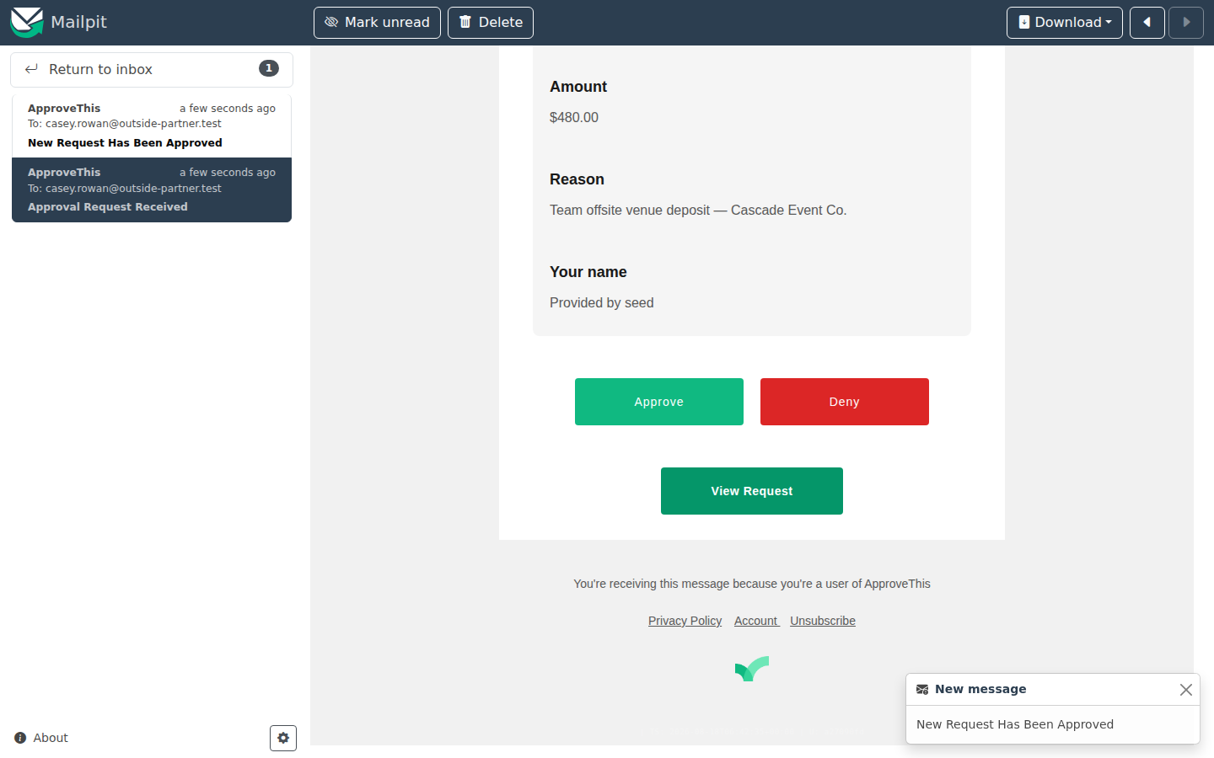
Task: Click the ApproveThis checkmark logo in footer
Action: tap(752, 669)
